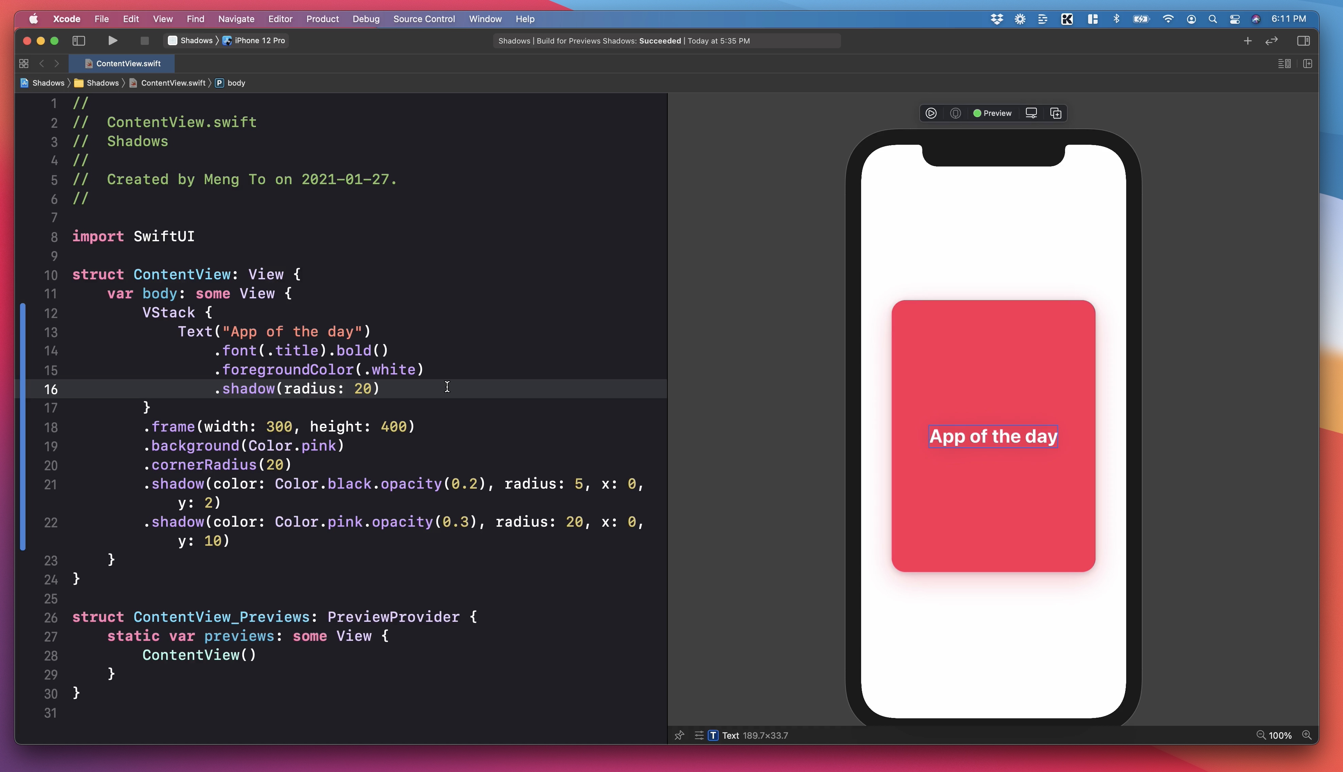The image size is (1343, 772).
Task: Toggle the Inspectors panel
Action: 1303,41
